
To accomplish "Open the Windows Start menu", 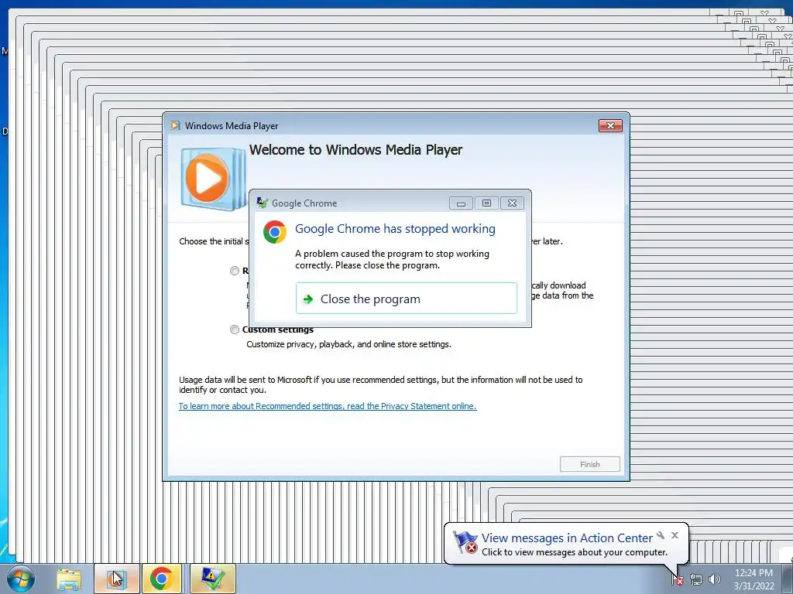I will tap(21, 579).
